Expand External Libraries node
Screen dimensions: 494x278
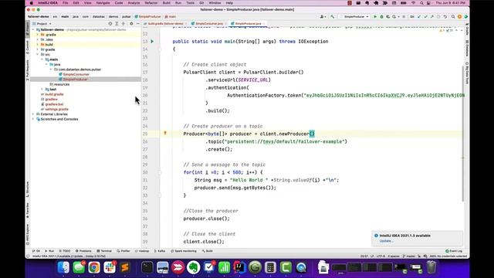[33, 114]
